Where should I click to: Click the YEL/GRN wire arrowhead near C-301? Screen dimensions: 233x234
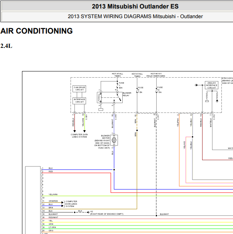click(84, 131)
